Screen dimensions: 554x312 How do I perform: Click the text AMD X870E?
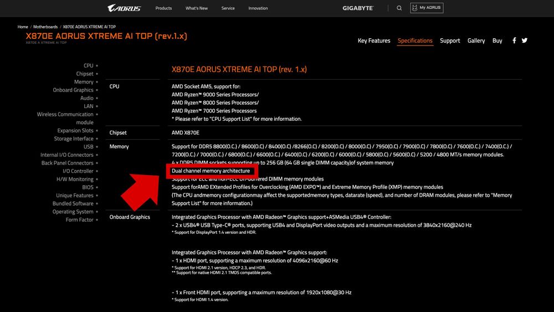tap(186, 133)
